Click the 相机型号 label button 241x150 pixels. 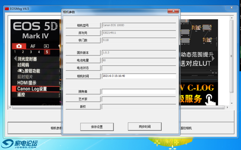click(x=83, y=25)
